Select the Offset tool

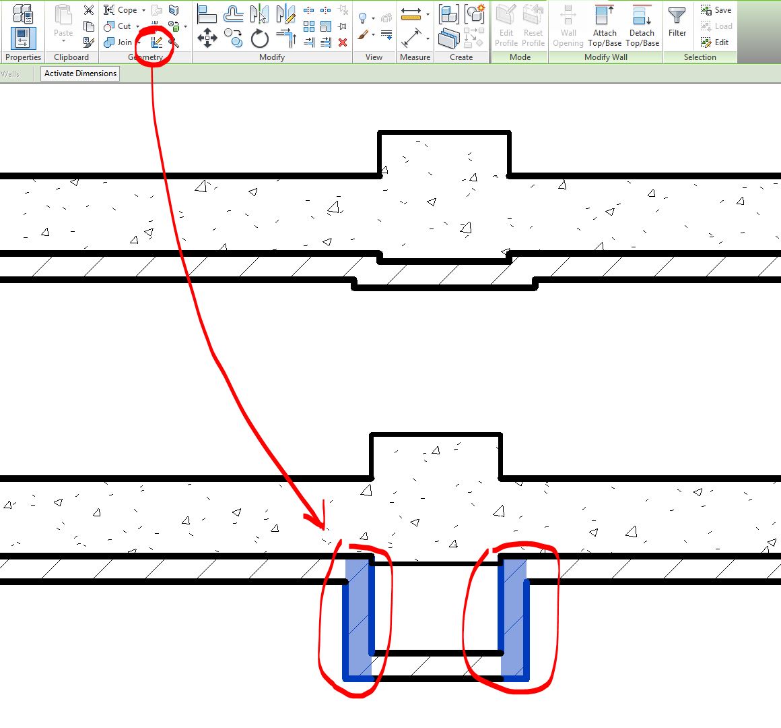tap(233, 14)
